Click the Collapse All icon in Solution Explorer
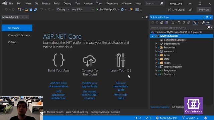 point(184,22)
